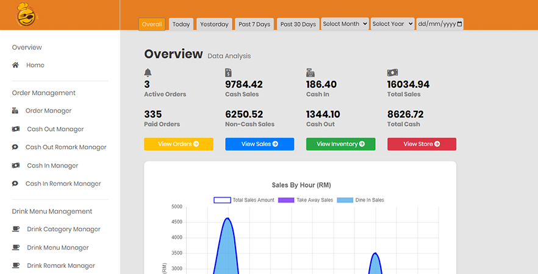The image size is (538, 274).
Task: Open Cash In Remark Manager link
Action: pyautogui.click(x=64, y=184)
